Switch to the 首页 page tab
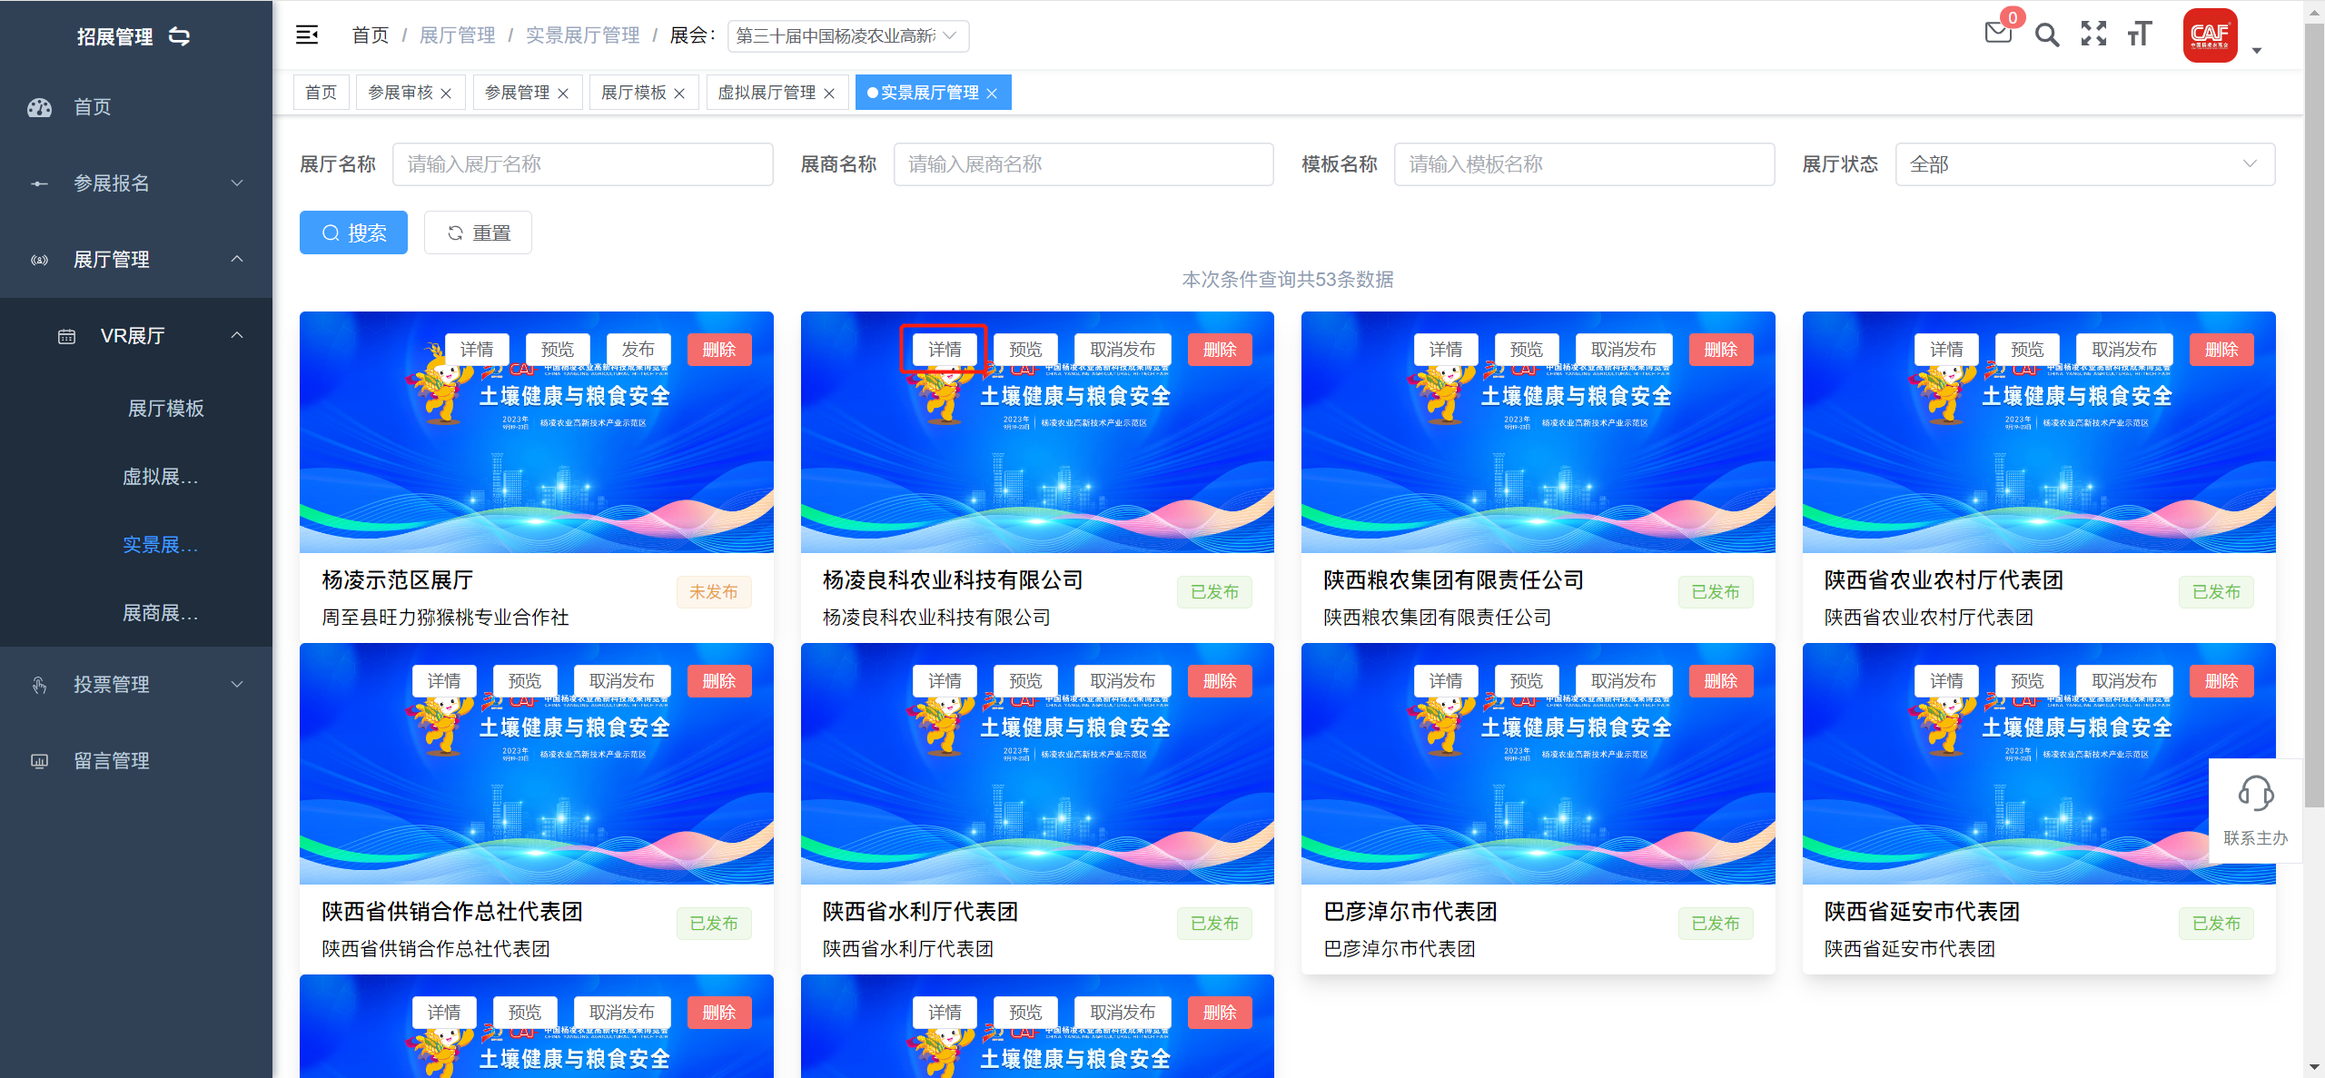 click(x=321, y=93)
